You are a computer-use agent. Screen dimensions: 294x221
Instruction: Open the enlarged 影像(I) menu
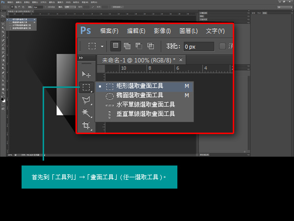point(162,31)
